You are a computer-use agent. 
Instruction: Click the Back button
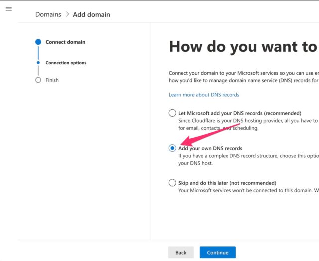[x=181, y=252]
